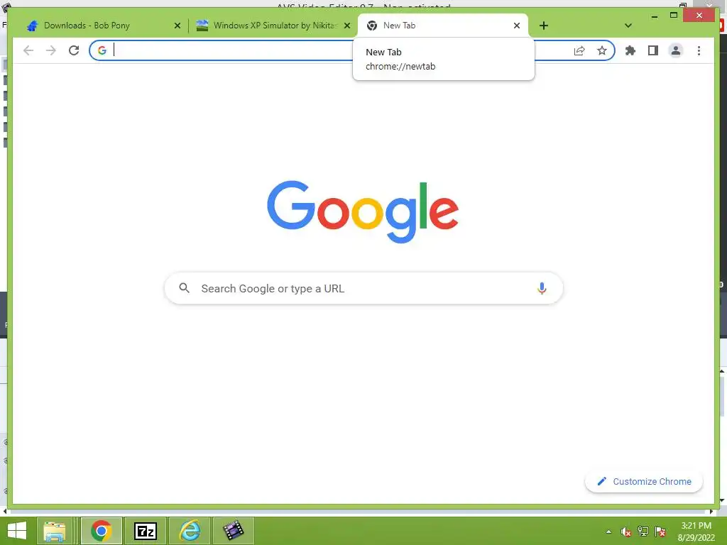Click the Search Google or type a URL box
The width and height of the screenshot is (727, 545).
click(363, 288)
